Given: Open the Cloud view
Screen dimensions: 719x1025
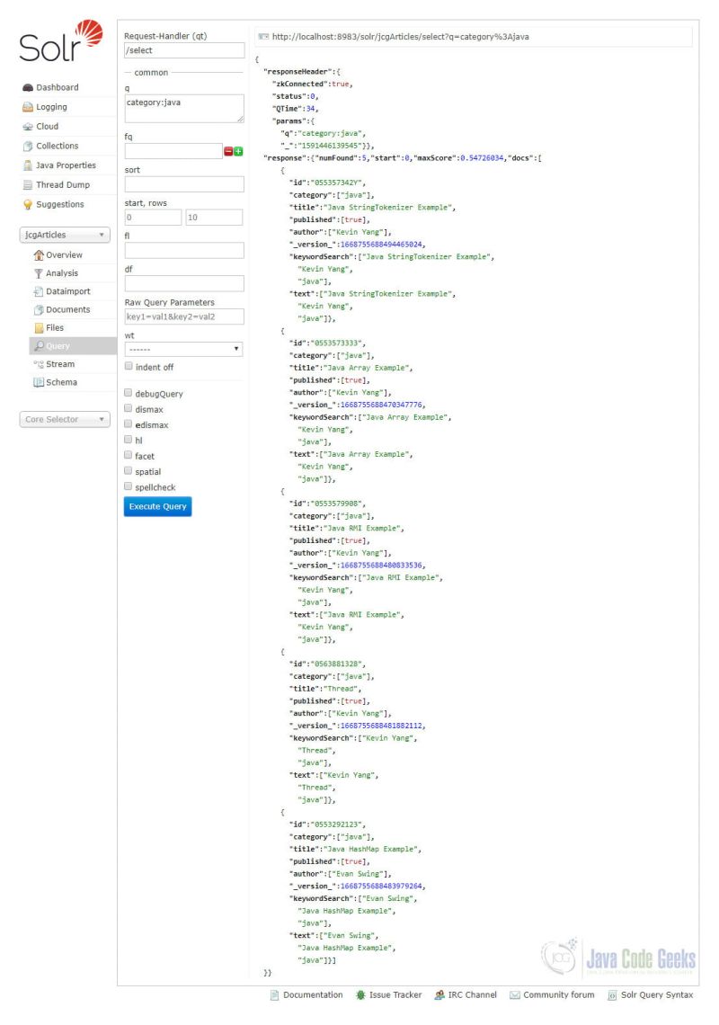Looking at the screenshot, I should tap(46, 126).
